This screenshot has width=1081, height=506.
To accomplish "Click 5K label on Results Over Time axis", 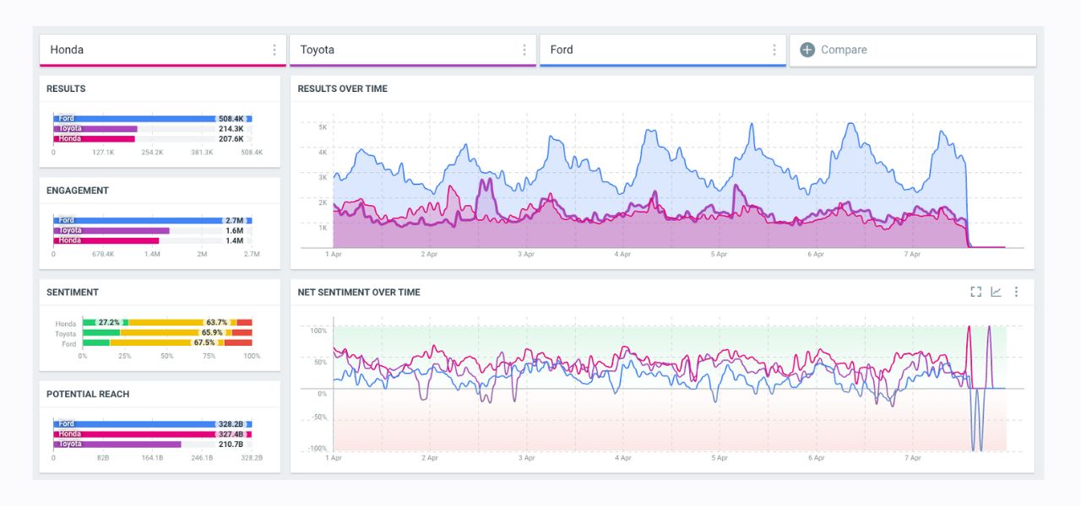I will pyautogui.click(x=323, y=127).
